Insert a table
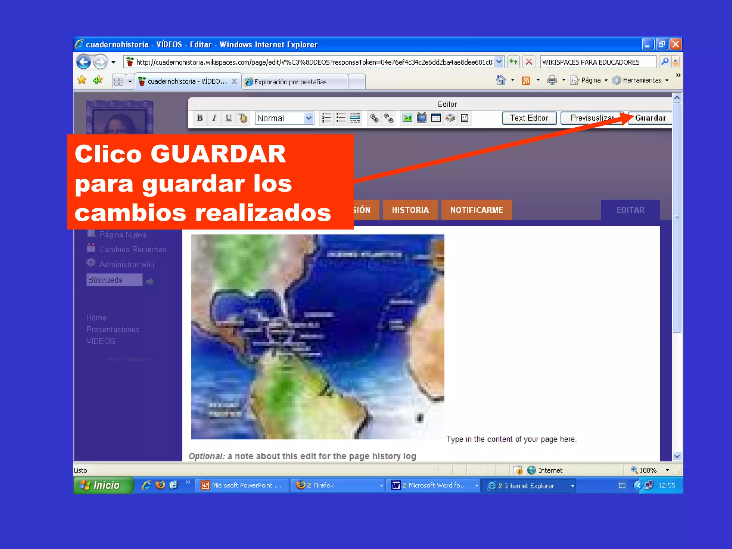The width and height of the screenshot is (732, 549). coord(436,118)
